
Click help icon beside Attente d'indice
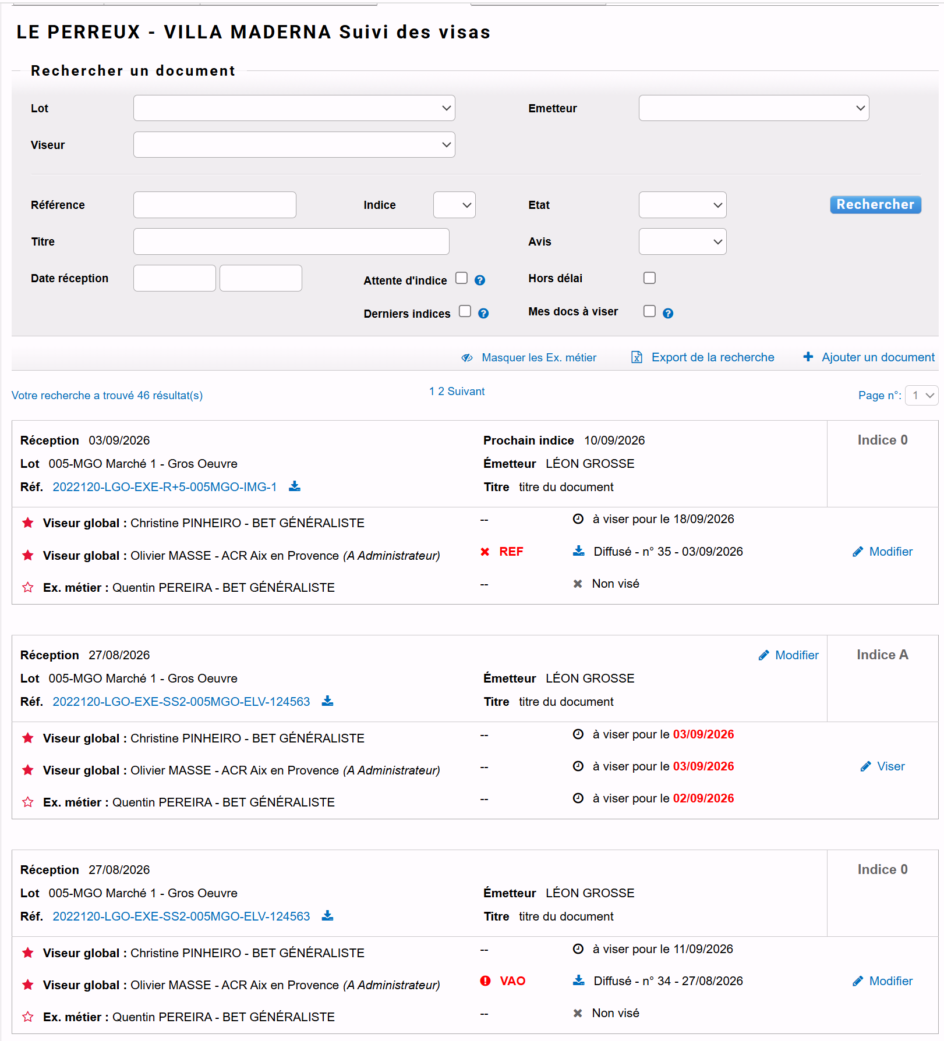(480, 280)
